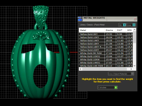
Task: Select the White Gold:9K PdW row
Action: coord(106,53)
